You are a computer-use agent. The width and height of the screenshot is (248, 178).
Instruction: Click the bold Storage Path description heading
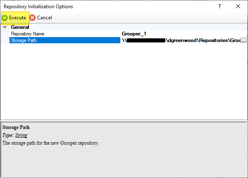pos(16,127)
